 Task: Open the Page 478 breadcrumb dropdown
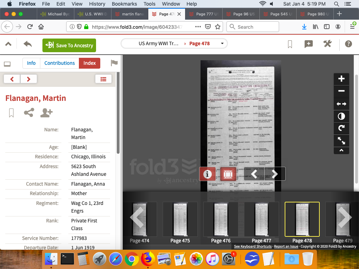(222, 44)
